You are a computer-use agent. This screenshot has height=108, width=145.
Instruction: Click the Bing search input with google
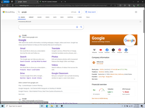[x=46, y=12]
